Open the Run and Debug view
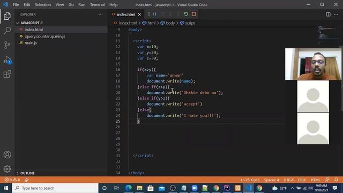The image size is (343, 193). point(7,60)
